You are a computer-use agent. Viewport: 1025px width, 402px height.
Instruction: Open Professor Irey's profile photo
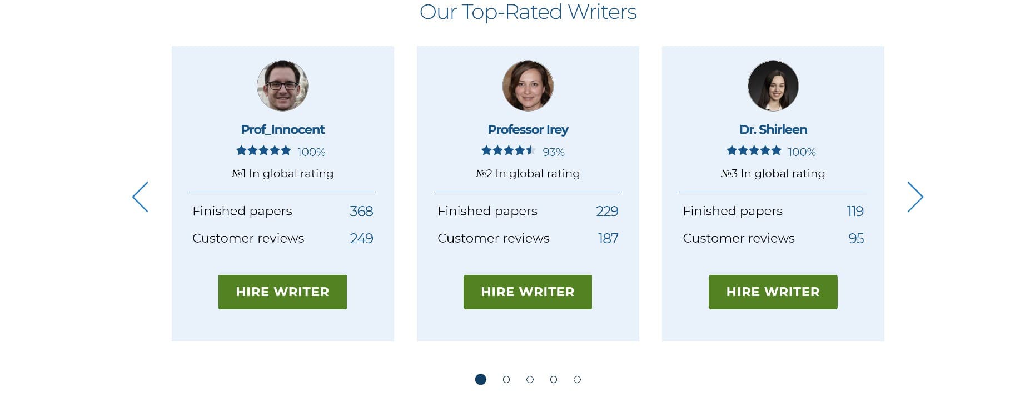tap(528, 86)
